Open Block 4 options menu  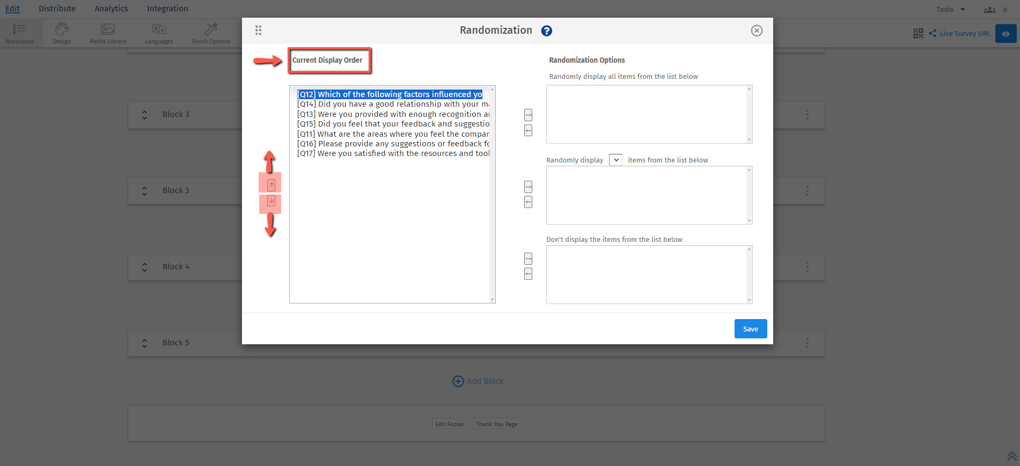coord(807,267)
